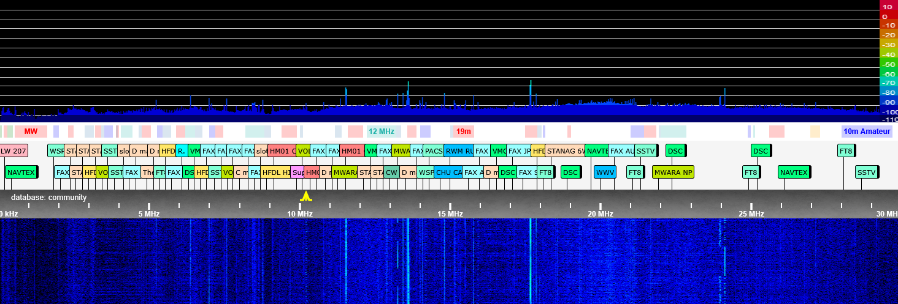Select the teal CW label
Image resolution: width=898 pixels, height=304 pixels.
point(391,172)
